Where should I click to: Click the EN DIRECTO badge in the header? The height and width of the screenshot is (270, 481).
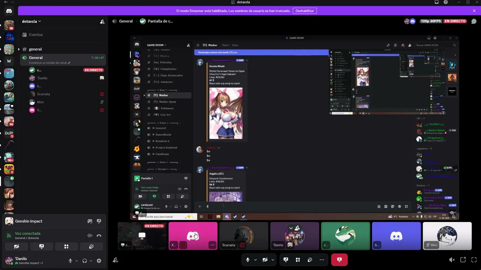tap(455, 21)
